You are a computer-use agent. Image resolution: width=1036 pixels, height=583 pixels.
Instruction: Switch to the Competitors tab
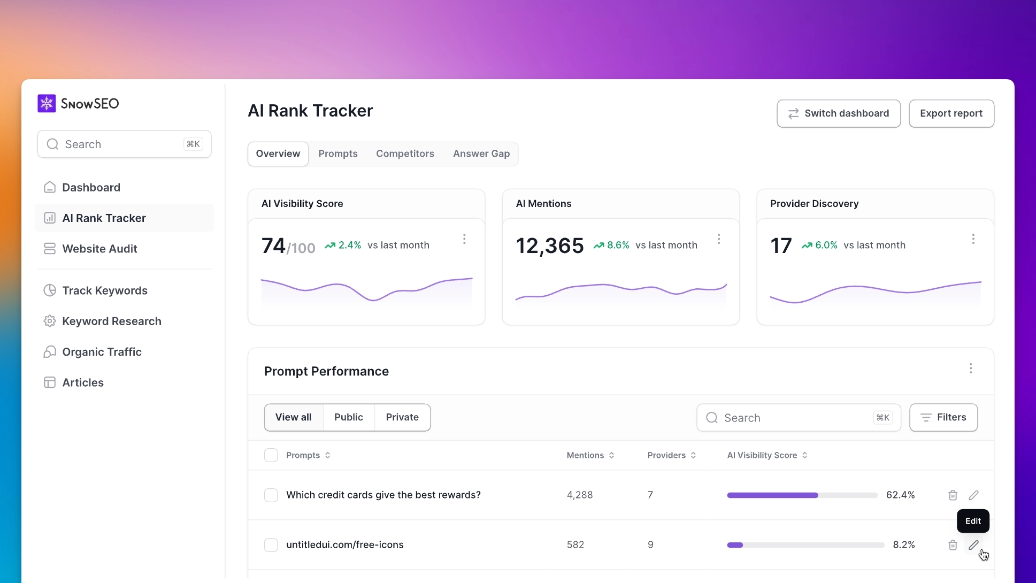tap(405, 154)
